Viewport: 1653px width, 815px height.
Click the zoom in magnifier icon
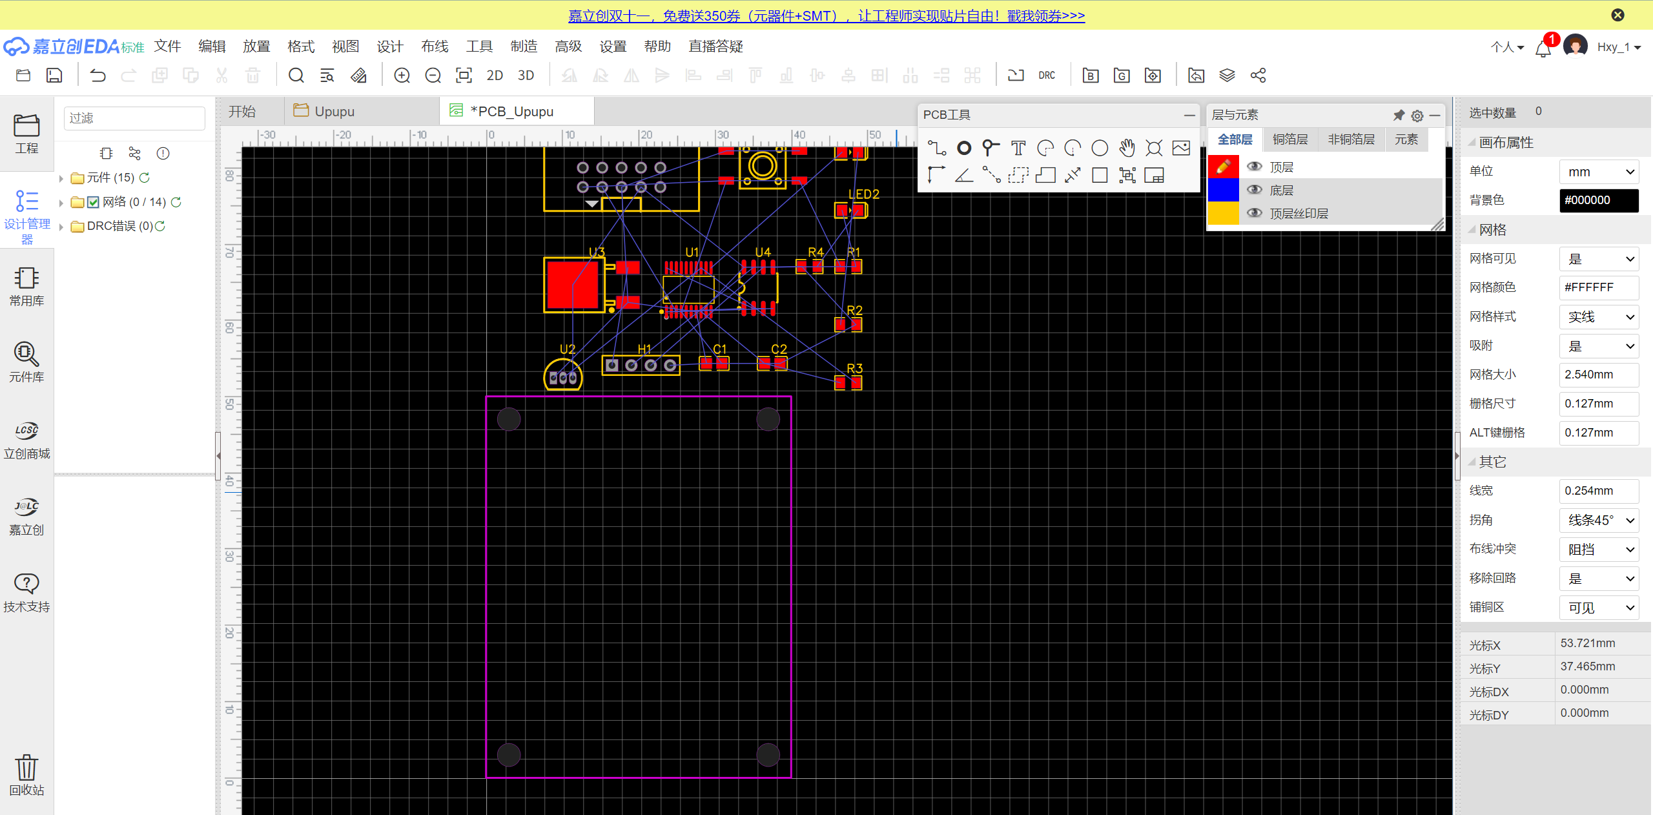[x=402, y=76]
